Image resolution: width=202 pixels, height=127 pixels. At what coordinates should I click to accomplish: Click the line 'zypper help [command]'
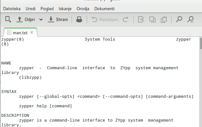[x=46, y=106]
